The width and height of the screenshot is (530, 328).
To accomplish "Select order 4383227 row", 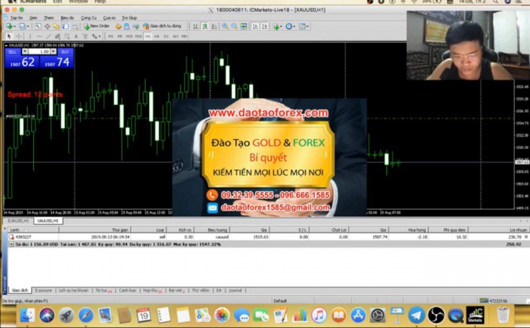I will (x=267, y=237).
